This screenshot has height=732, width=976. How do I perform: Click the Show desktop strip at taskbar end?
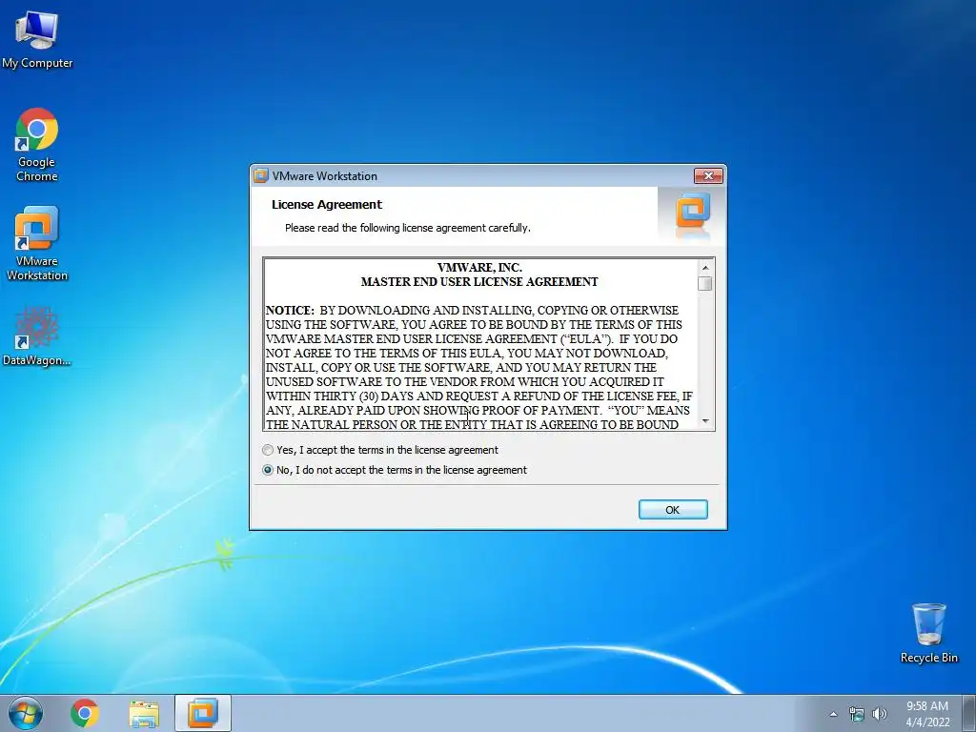click(970, 713)
